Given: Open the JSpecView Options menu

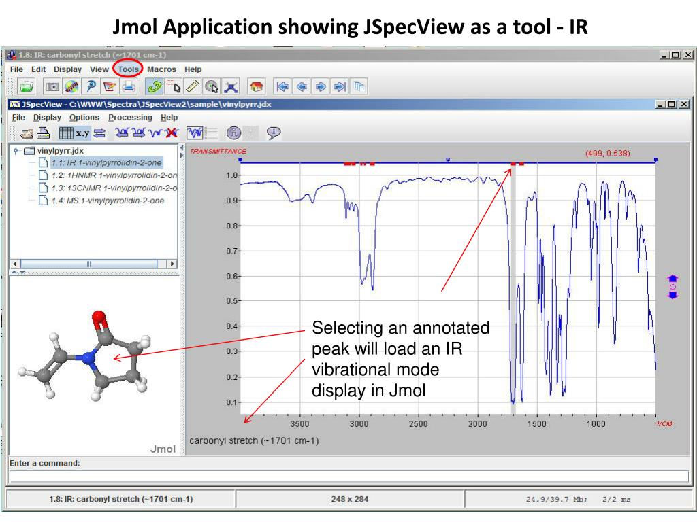Looking at the screenshot, I should point(84,117).
